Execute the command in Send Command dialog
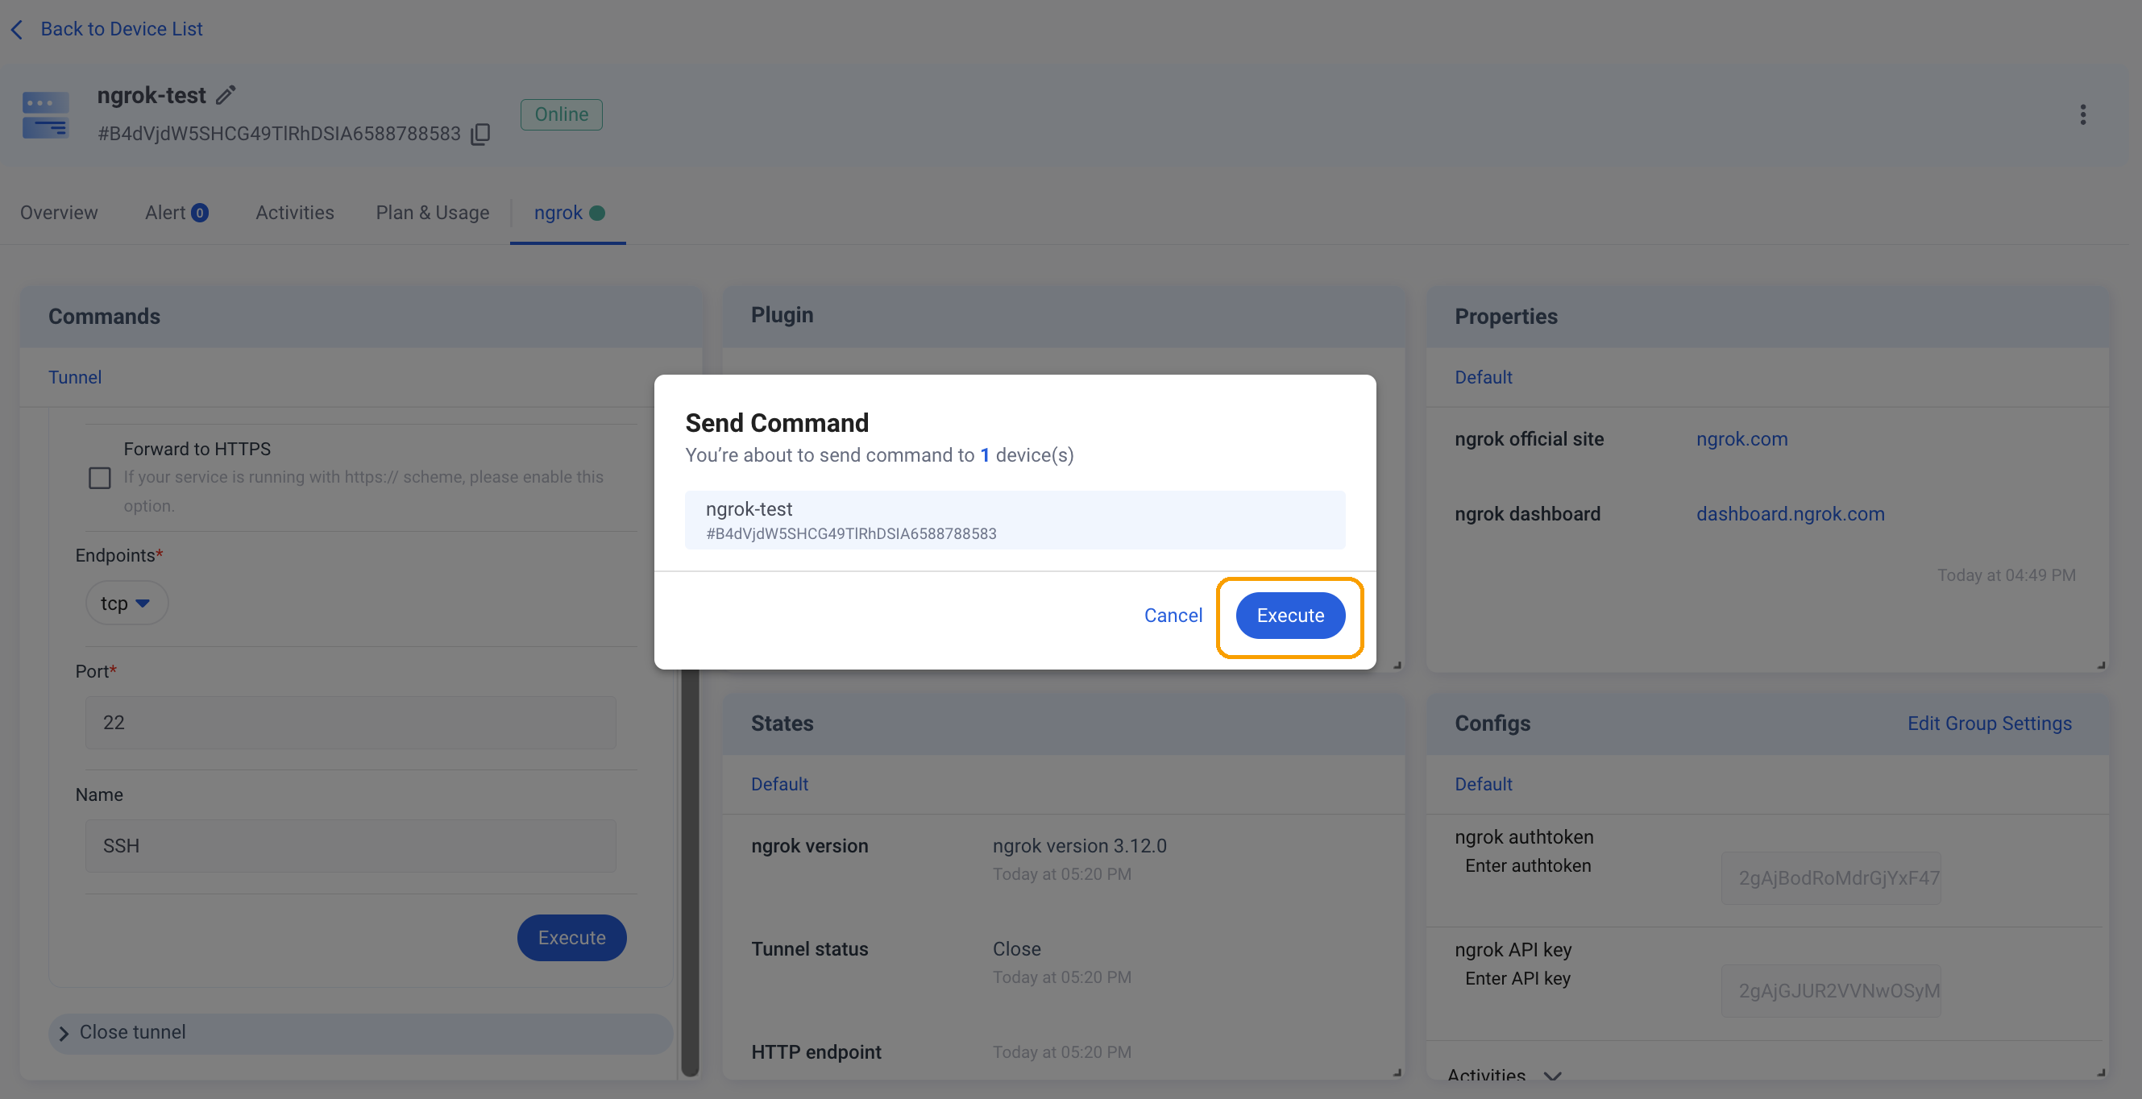This screenshot has height=1099, width=2142. (x=1289, y=616)
